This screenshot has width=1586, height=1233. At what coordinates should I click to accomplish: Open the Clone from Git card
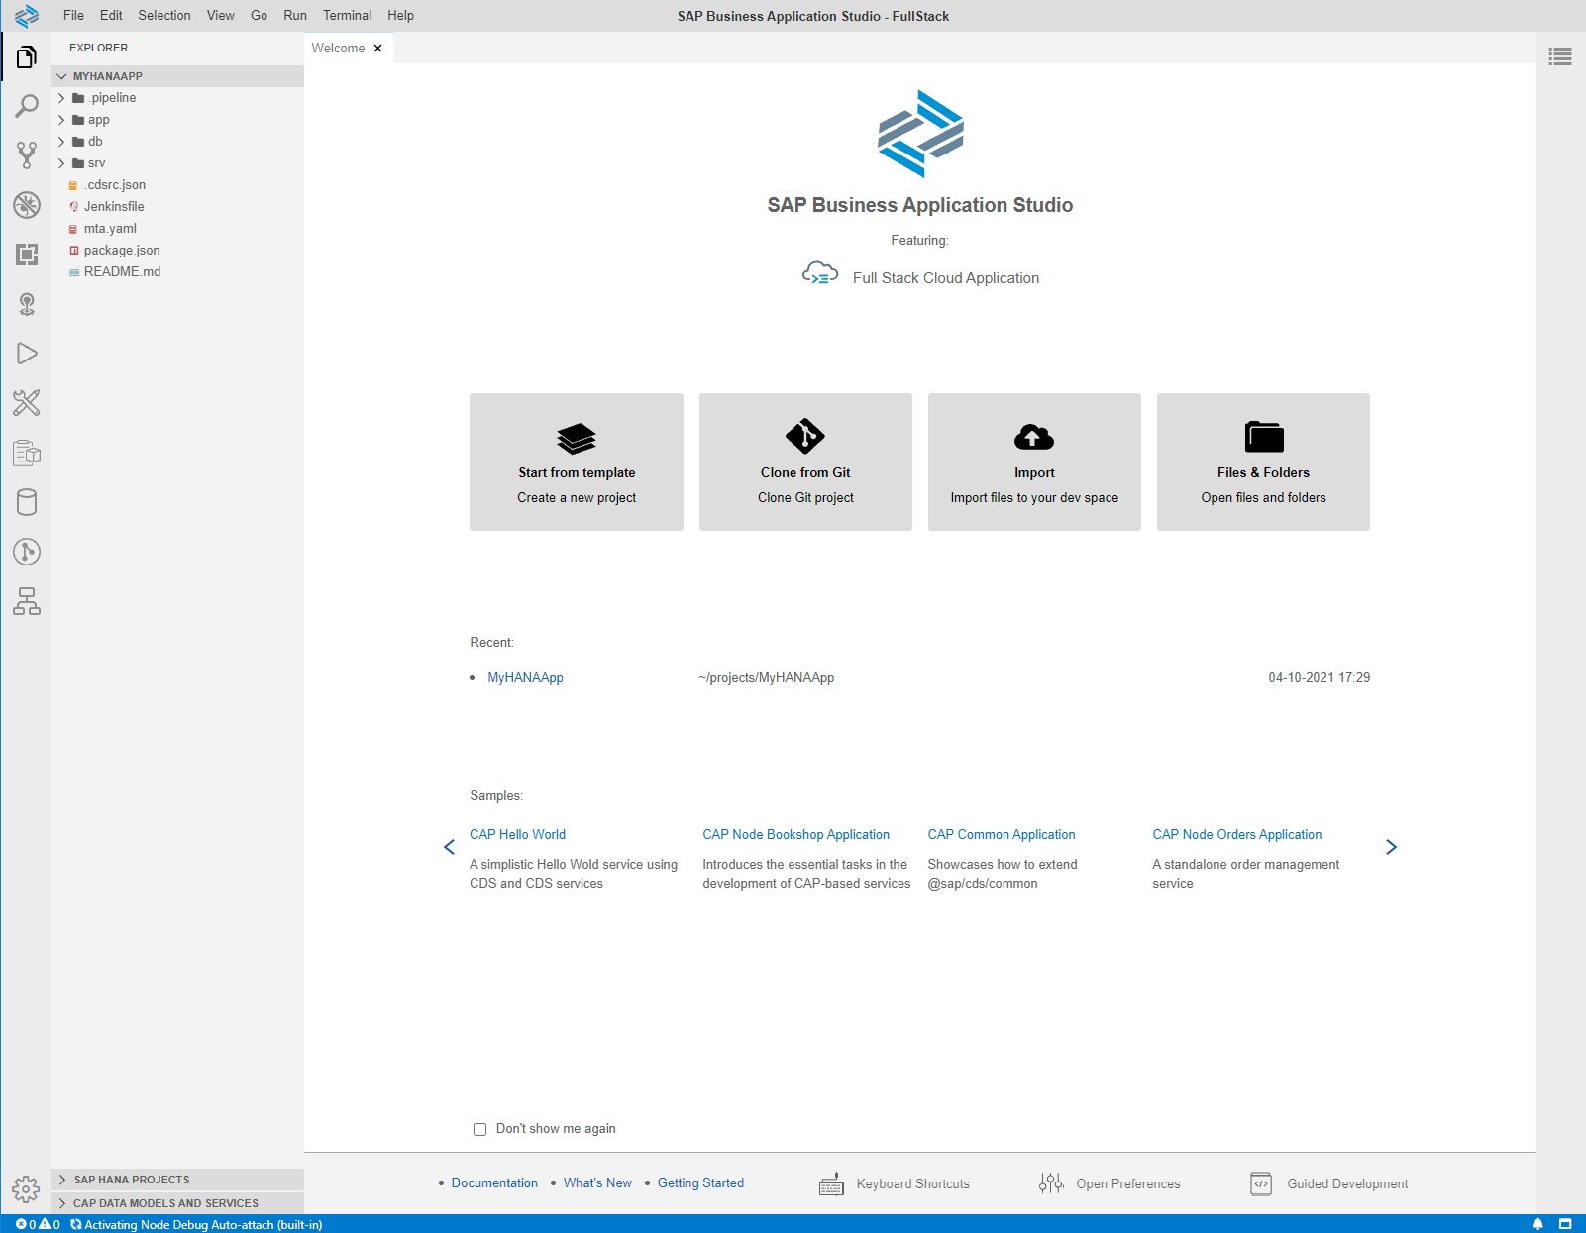tap(804, 462)
